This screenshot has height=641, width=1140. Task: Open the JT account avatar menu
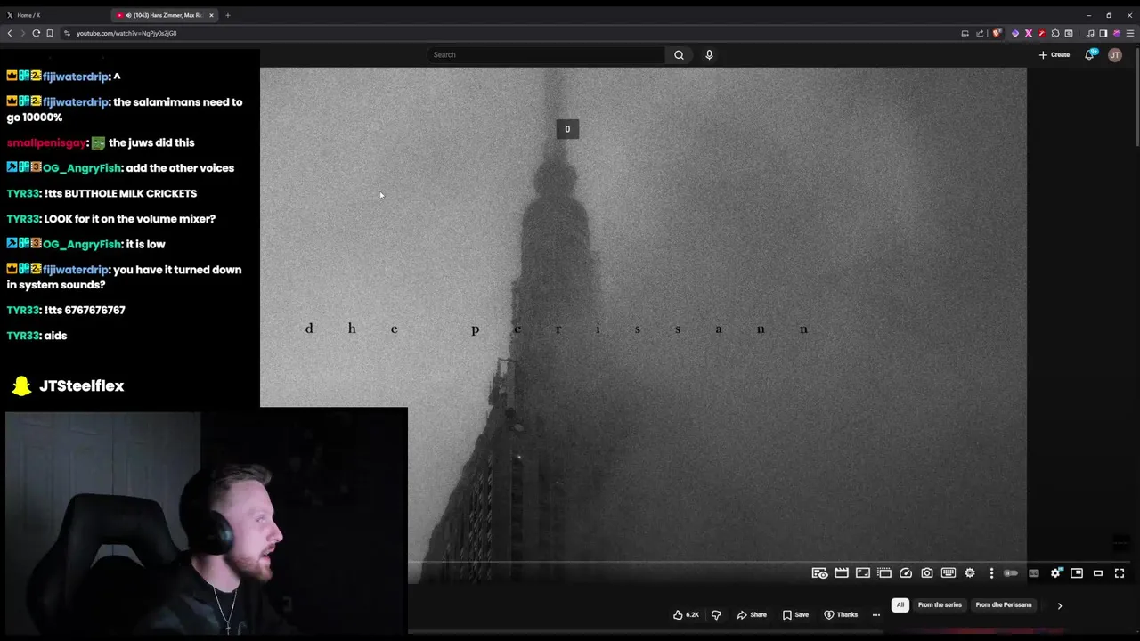tap(1115, 54)
